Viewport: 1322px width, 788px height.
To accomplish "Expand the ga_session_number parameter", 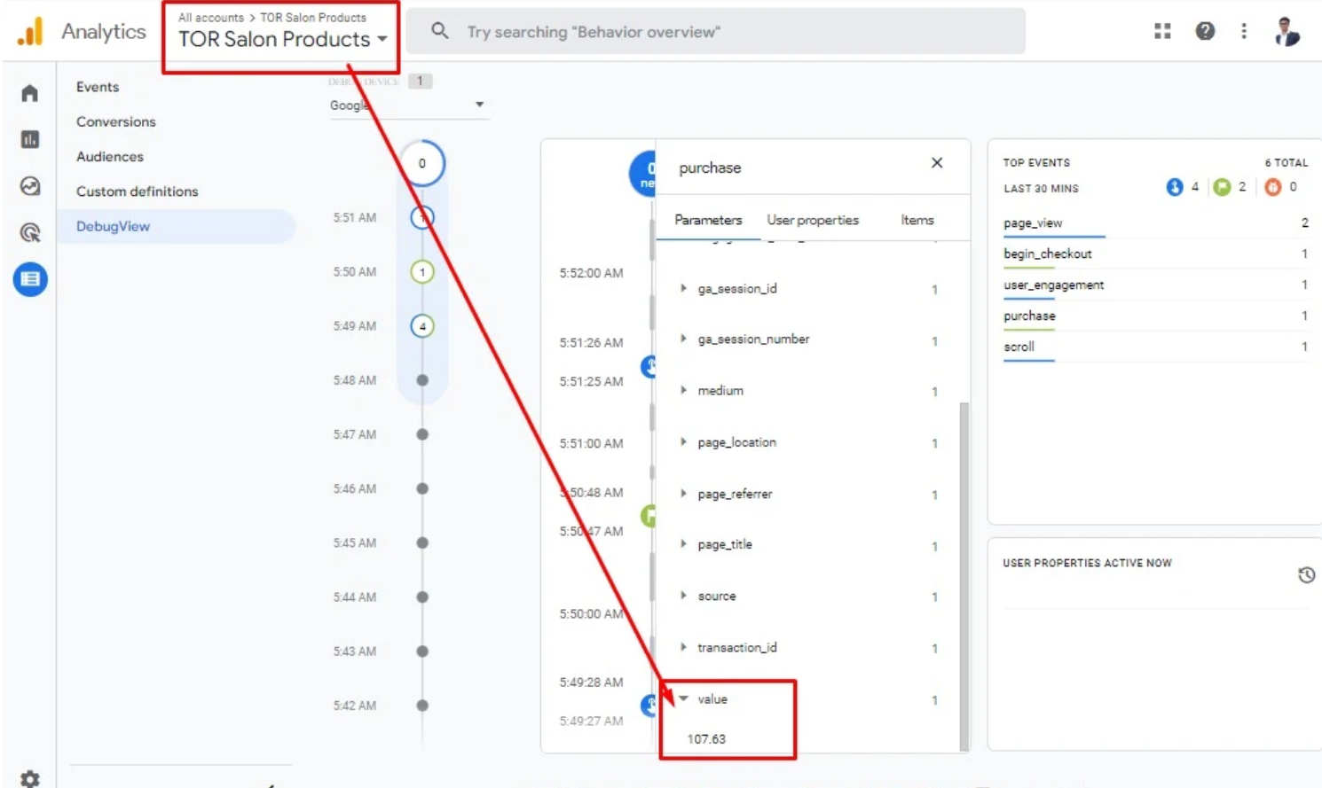I will pyautogui.click(x=682, y=339).
